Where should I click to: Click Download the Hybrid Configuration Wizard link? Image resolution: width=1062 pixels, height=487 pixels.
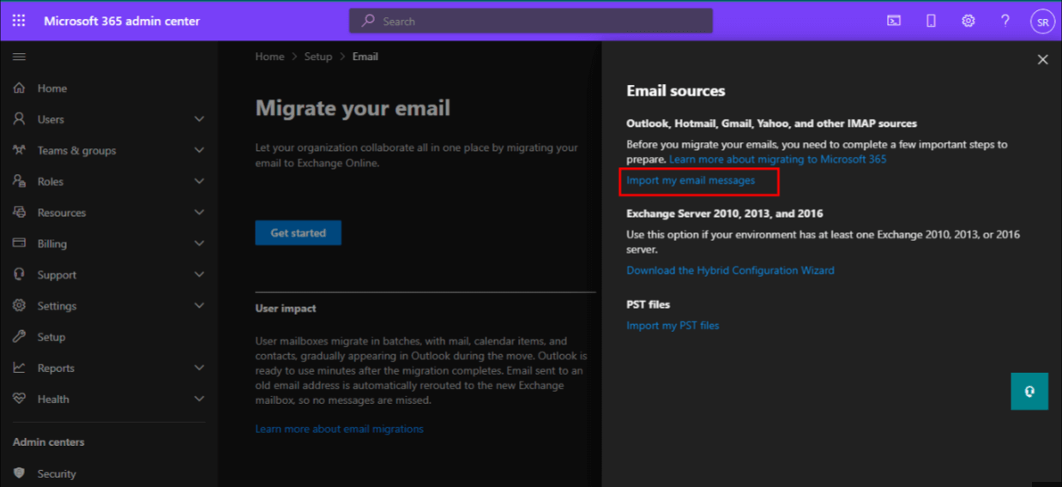pos(730,270)
